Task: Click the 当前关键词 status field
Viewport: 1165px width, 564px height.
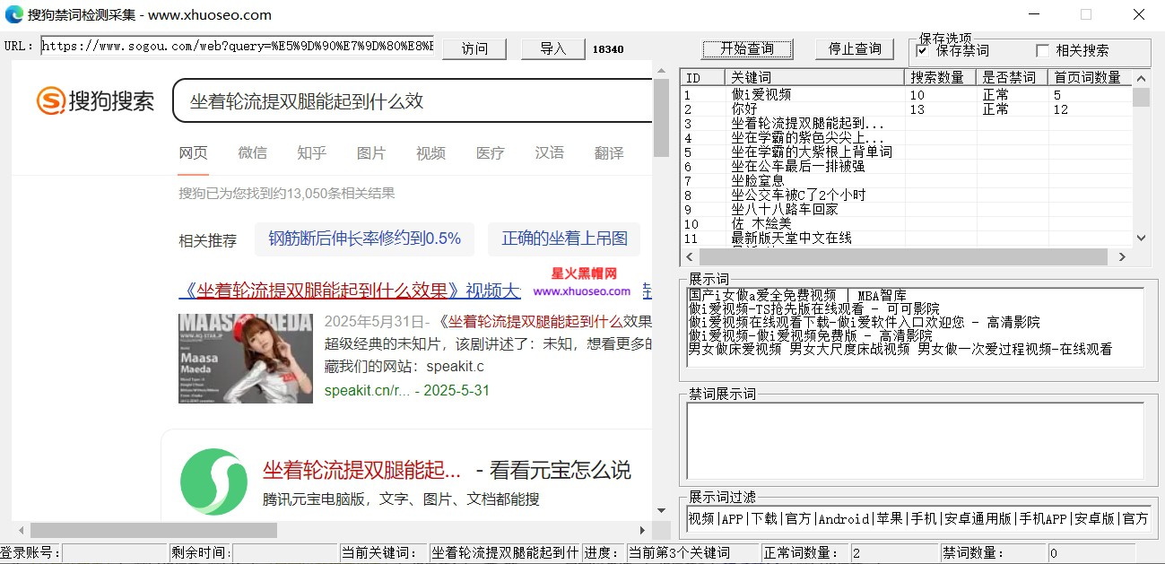Action: [x=505, y=553]
